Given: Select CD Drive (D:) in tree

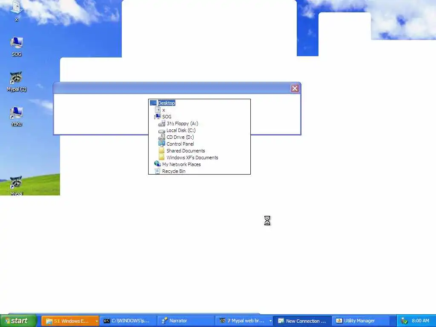Looking at the screenshot, I should (x=180, y=137).
